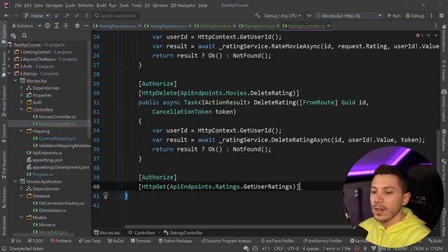Click the Search everywhere field

tap(115, 15)
